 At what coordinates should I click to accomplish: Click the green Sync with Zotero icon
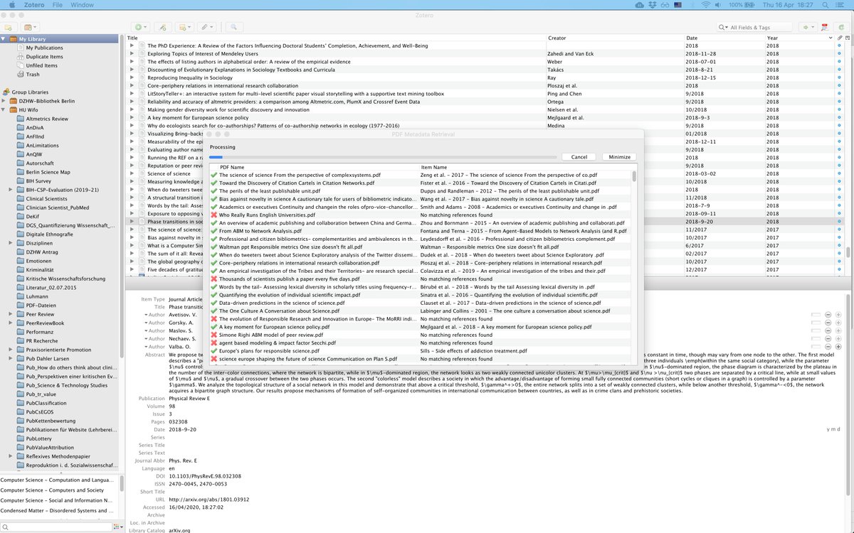click(x=841, y=28)
